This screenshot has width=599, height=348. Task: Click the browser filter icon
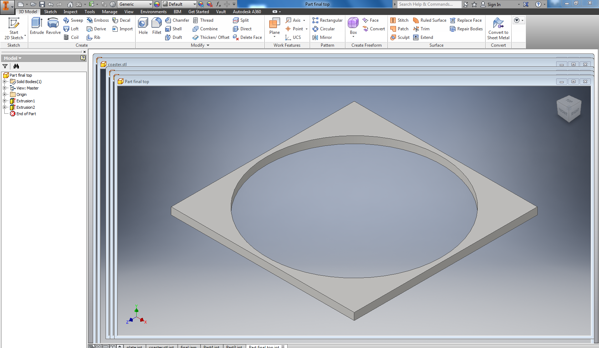click(x=5, y=66)
